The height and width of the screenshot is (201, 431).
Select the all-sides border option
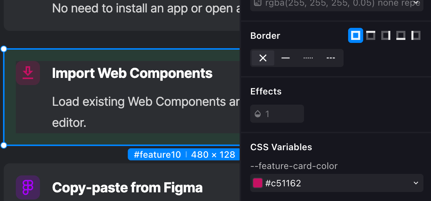(356, 36)
